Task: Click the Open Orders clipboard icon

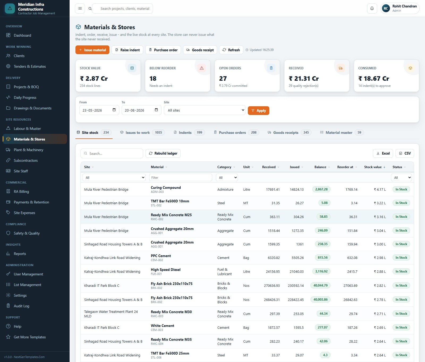Action: (x=271, y=68)
